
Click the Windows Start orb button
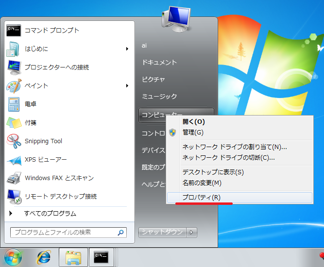pos(13,257)
